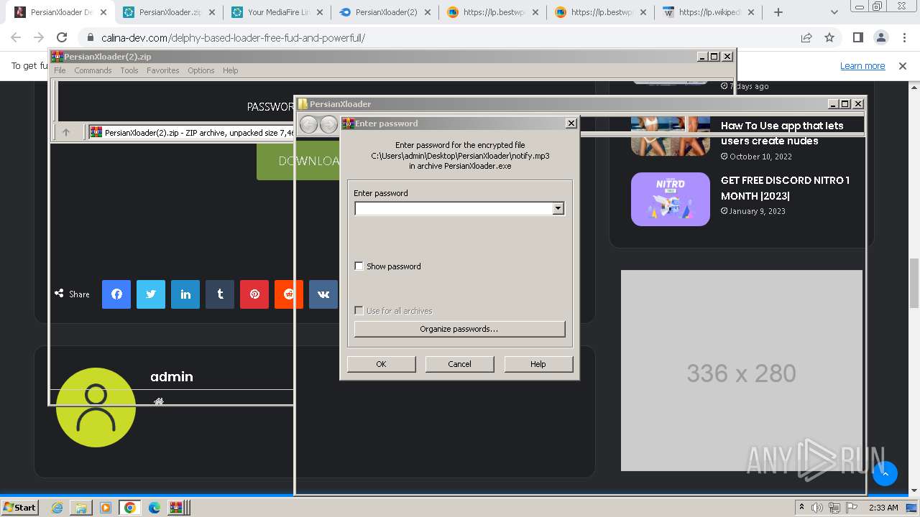Tick the Show password checkbox
The height and width of the screenshot is (517, 920).
click(x=359, y=266)
